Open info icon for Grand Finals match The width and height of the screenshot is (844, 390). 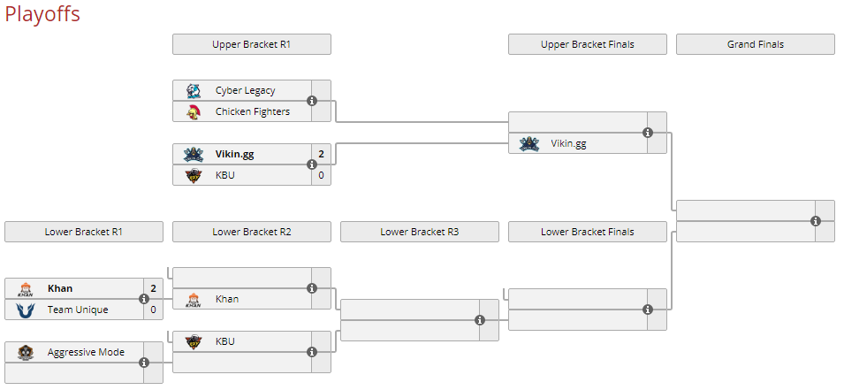[816, 221]
